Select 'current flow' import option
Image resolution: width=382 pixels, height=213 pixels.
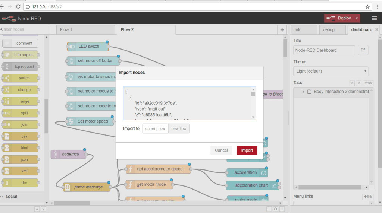pyautogui.click(x=155, y=128)
